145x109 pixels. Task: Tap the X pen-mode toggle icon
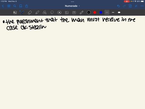(x=136, y=6)
